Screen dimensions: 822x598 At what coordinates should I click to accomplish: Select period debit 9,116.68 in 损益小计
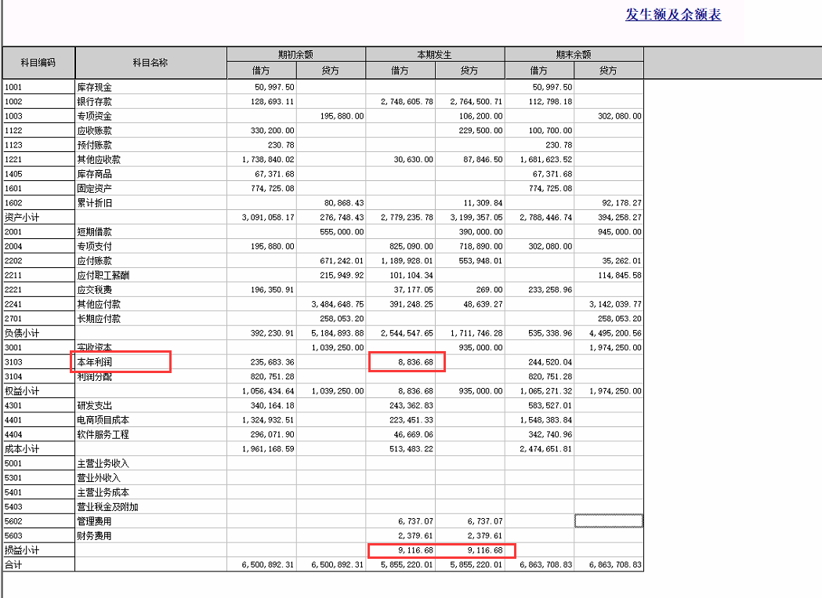coord(416,550)
